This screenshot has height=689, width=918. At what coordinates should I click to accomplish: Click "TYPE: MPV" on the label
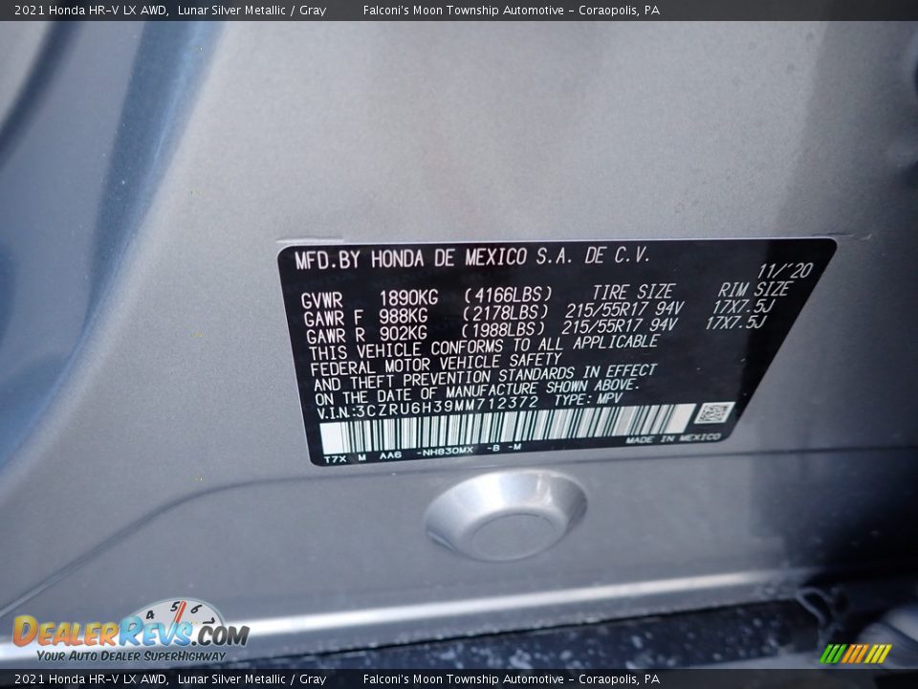pyautogui.click(x=588, y=401)
